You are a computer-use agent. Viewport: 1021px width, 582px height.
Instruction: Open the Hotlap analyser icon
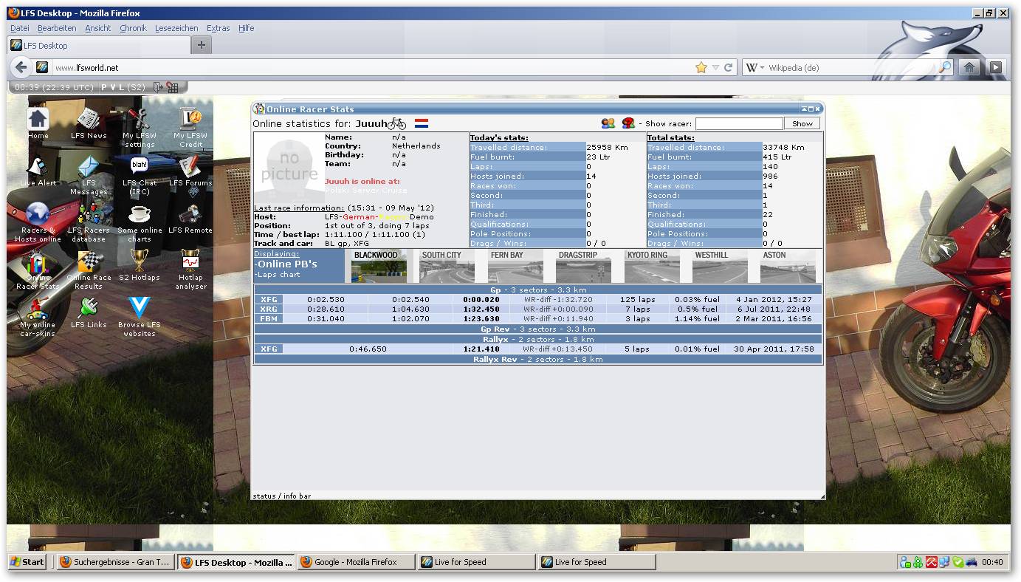(190, 261)
